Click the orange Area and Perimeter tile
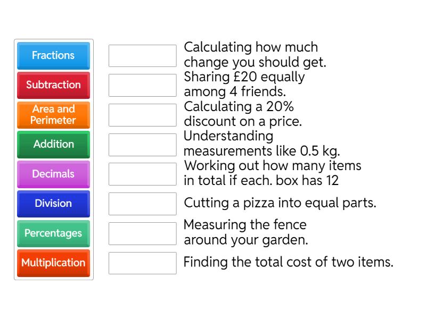This screenshot has width=426, height=319. [x=53, y=115]
